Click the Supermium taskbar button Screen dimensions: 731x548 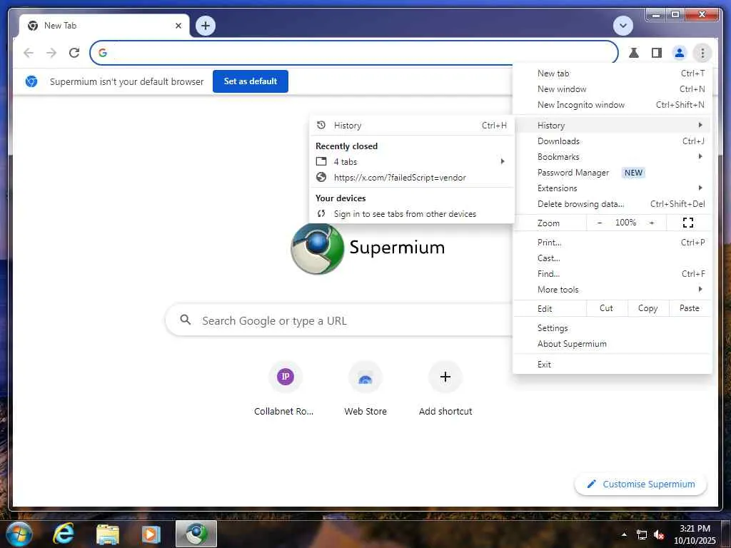(x=196, y=534)
